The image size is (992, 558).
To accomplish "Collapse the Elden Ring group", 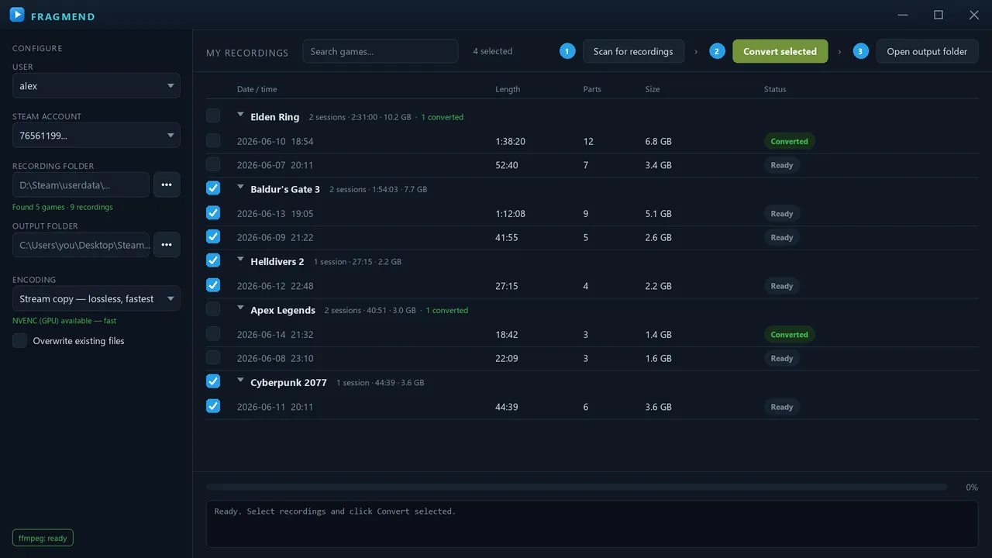I will (240, 115).
